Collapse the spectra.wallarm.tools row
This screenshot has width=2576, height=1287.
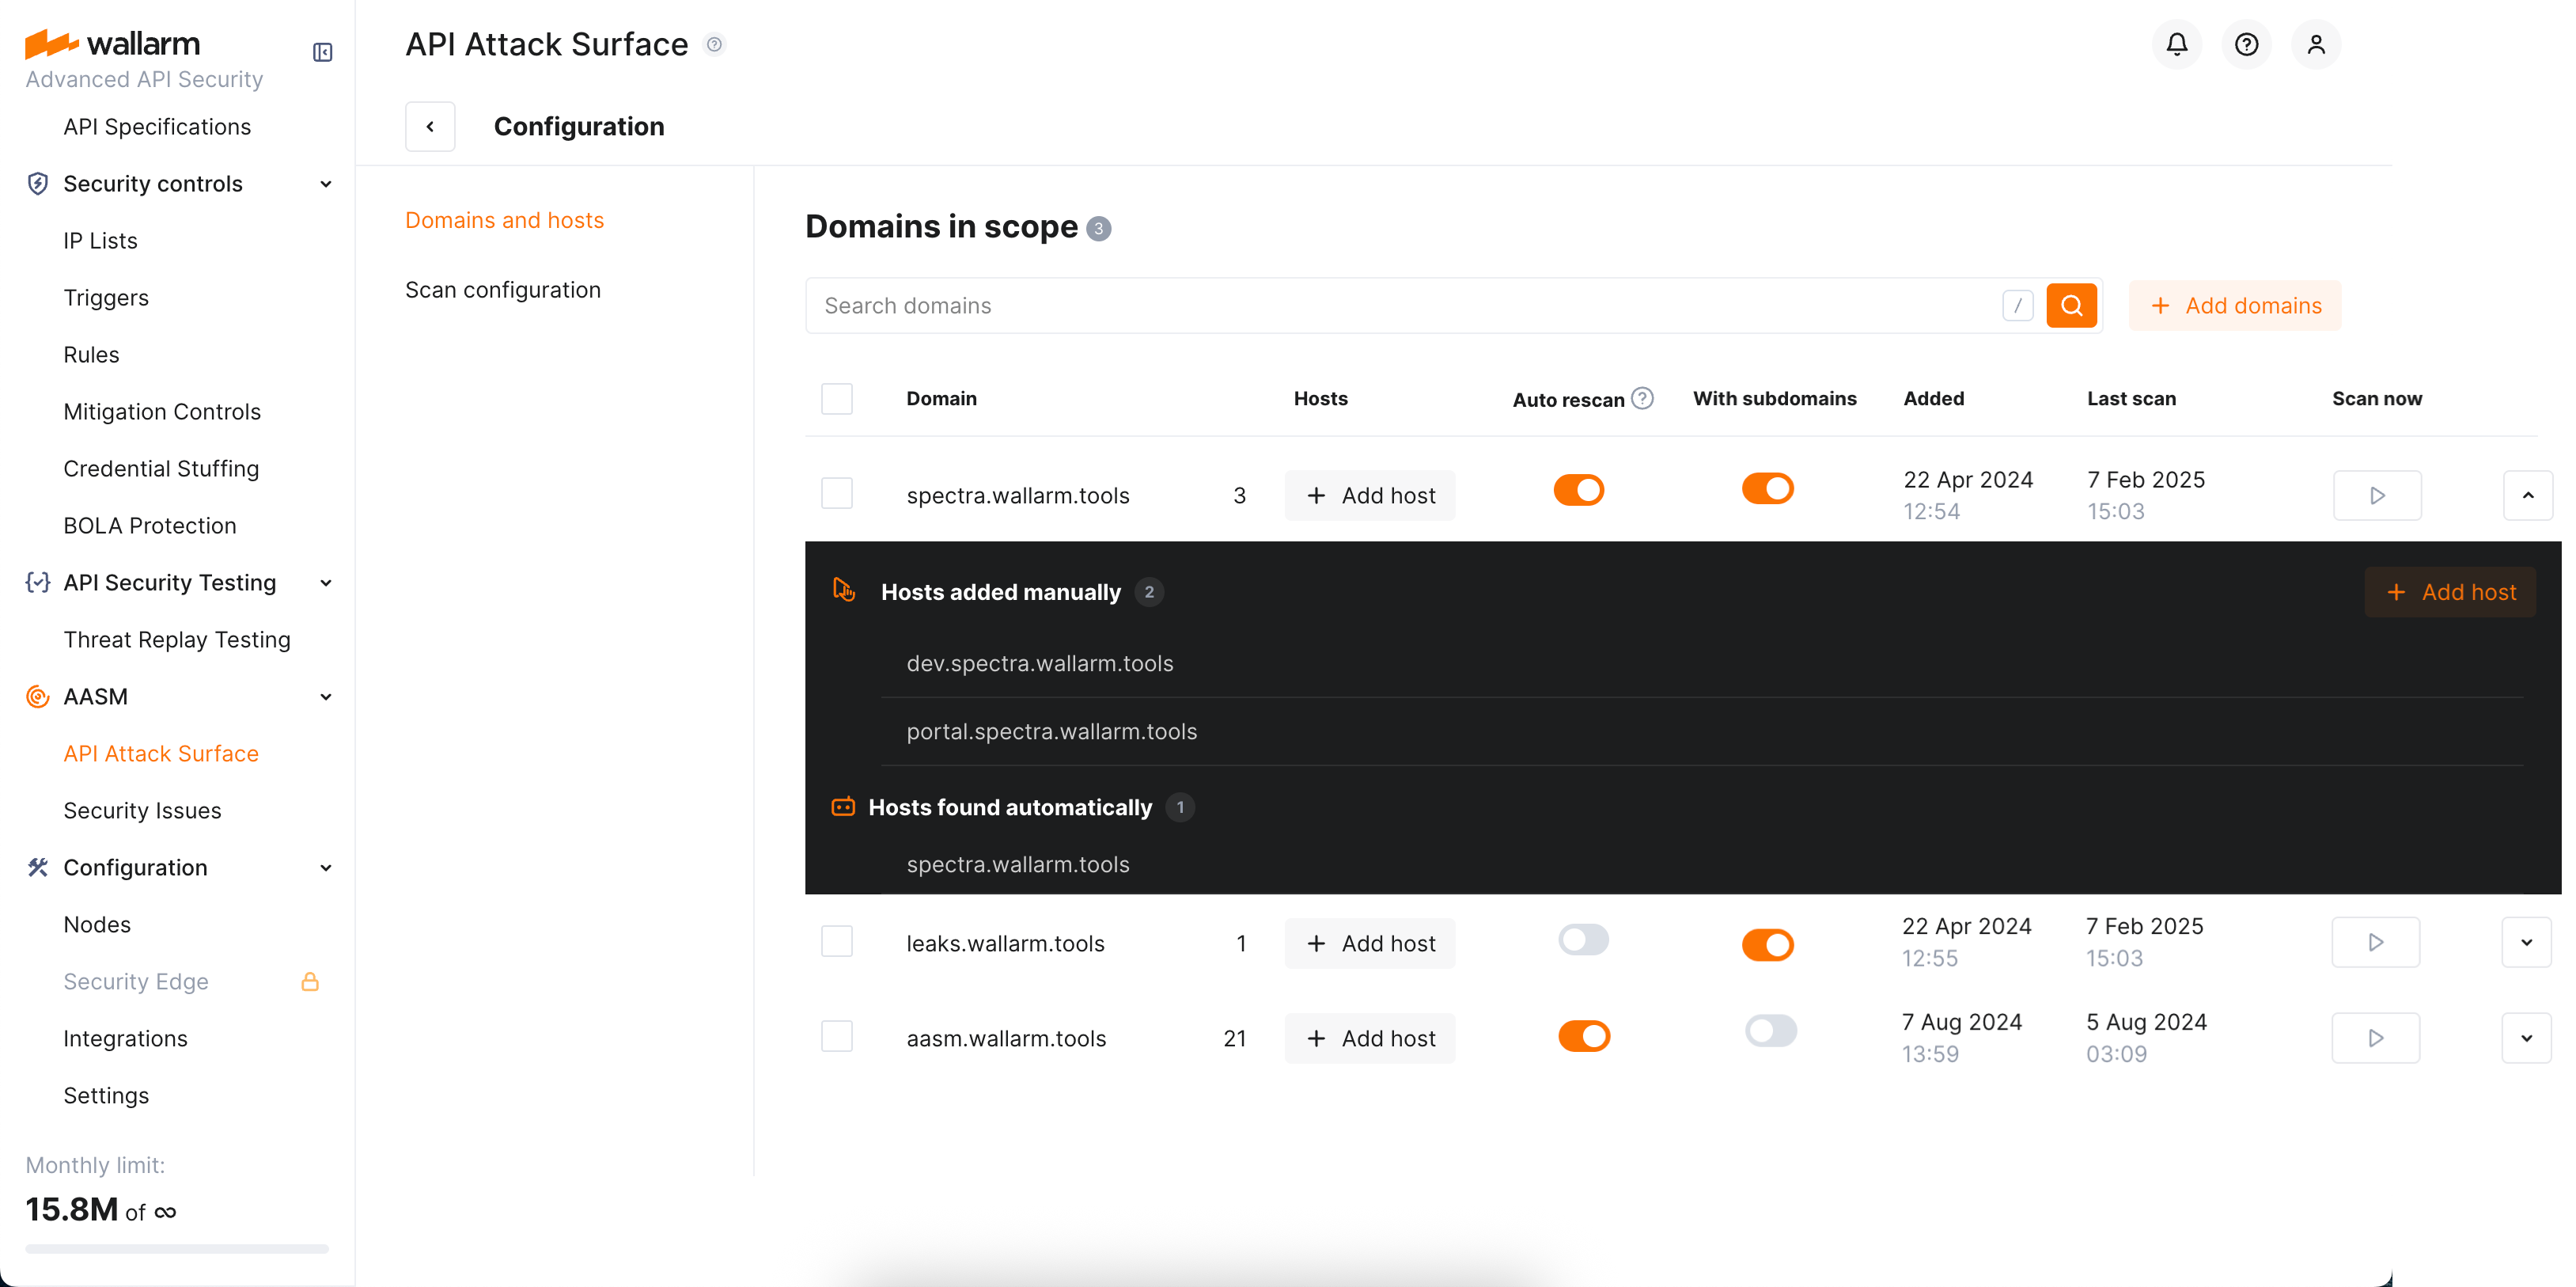tap(2527, 495)
